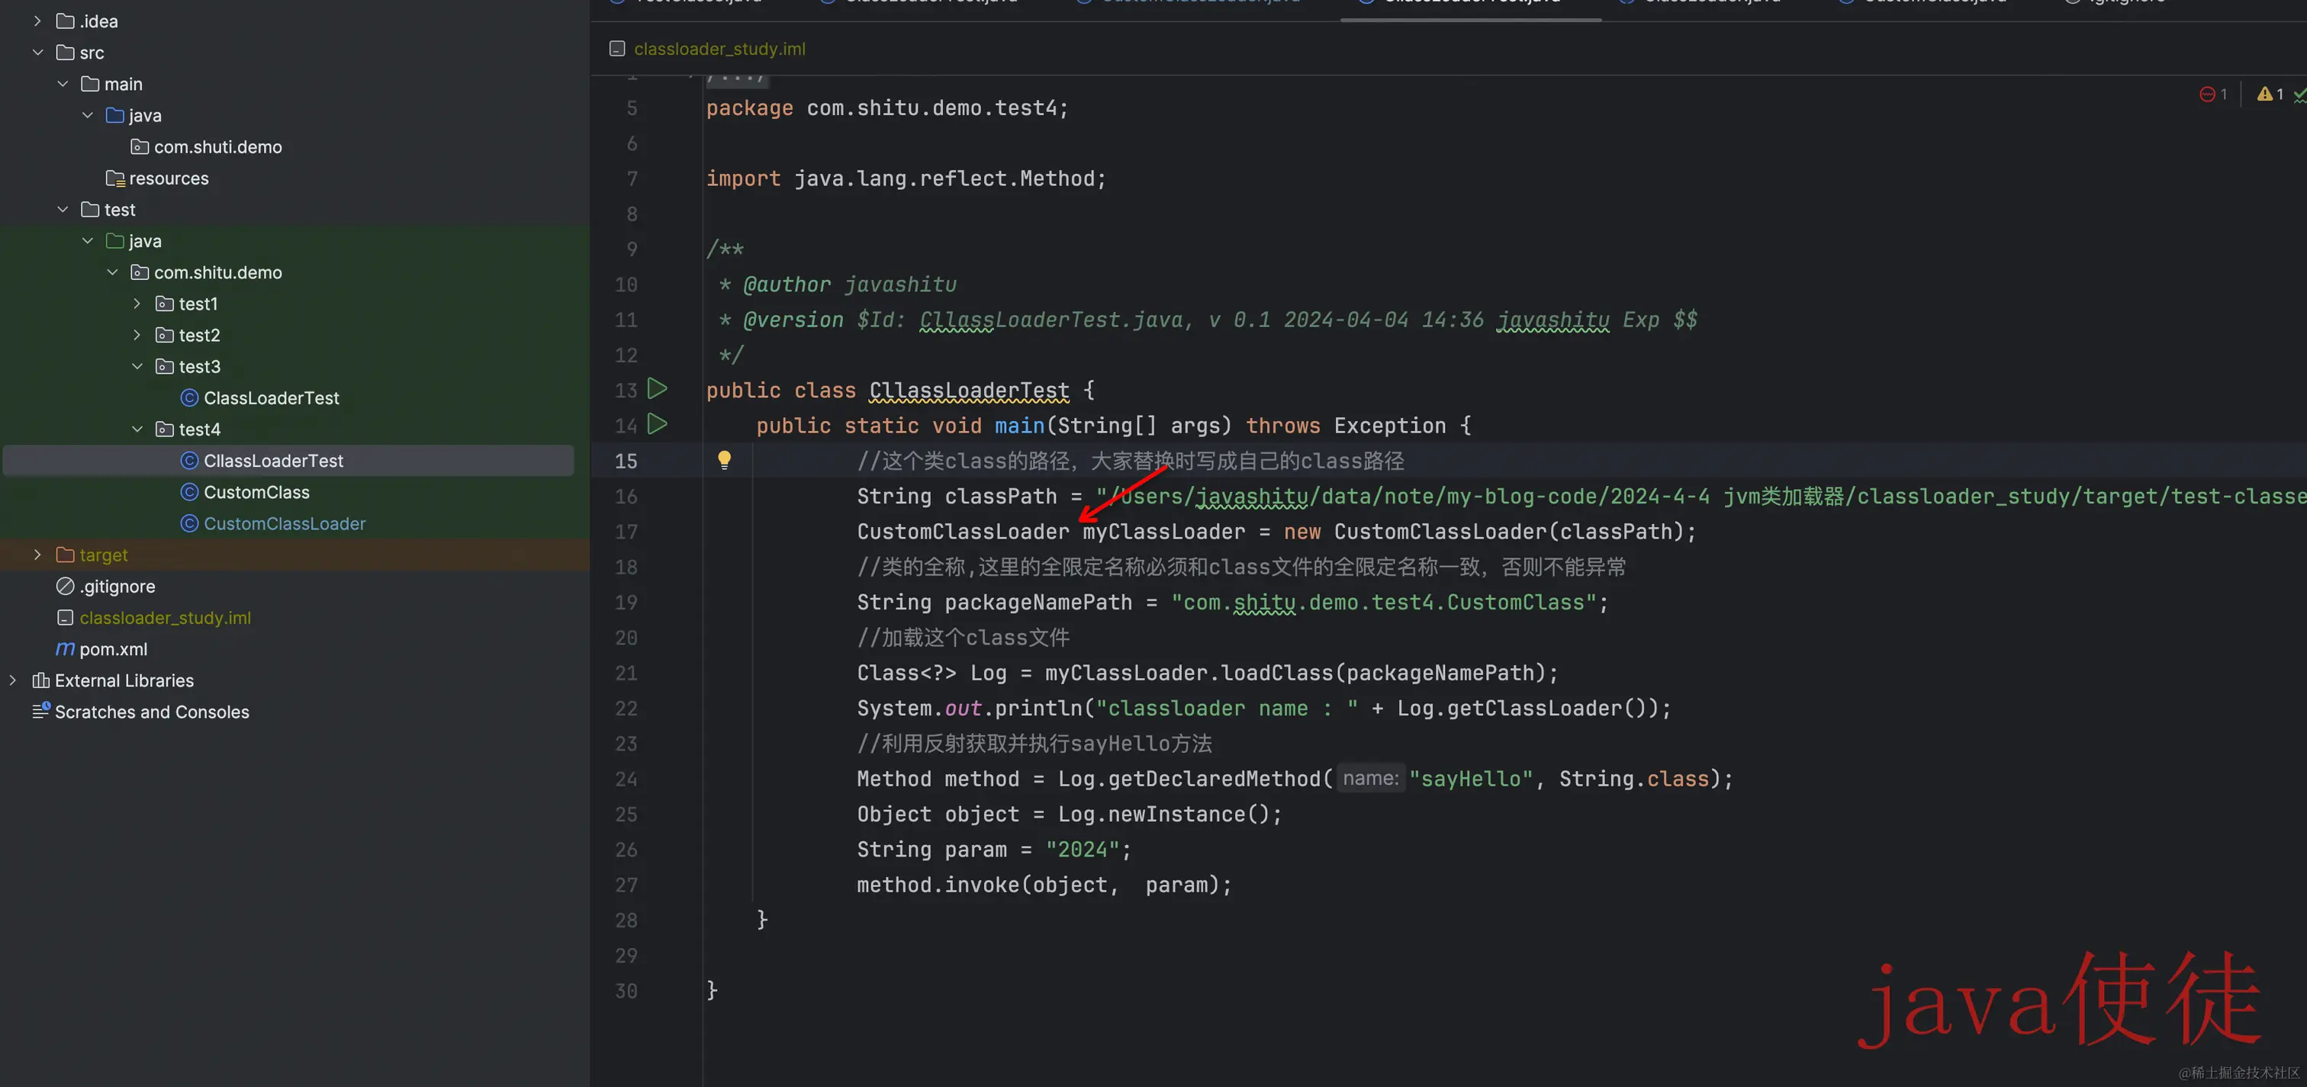Click the .idea folder icon
Image resolution: width=2307 pixels, height=1087 pixels.
[x=66, y=21]
